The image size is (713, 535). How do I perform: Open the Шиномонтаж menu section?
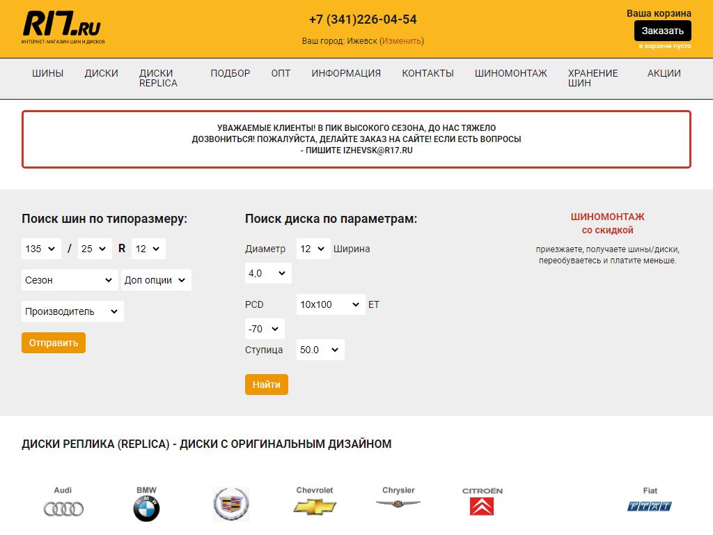(x=510, y=73)
